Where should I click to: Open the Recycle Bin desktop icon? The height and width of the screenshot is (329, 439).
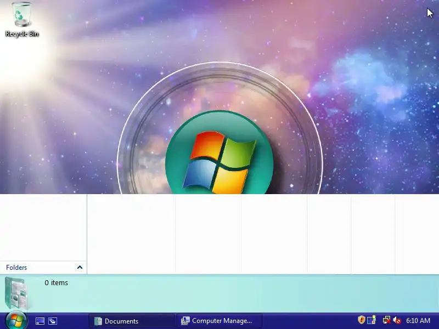click(21, 20)
